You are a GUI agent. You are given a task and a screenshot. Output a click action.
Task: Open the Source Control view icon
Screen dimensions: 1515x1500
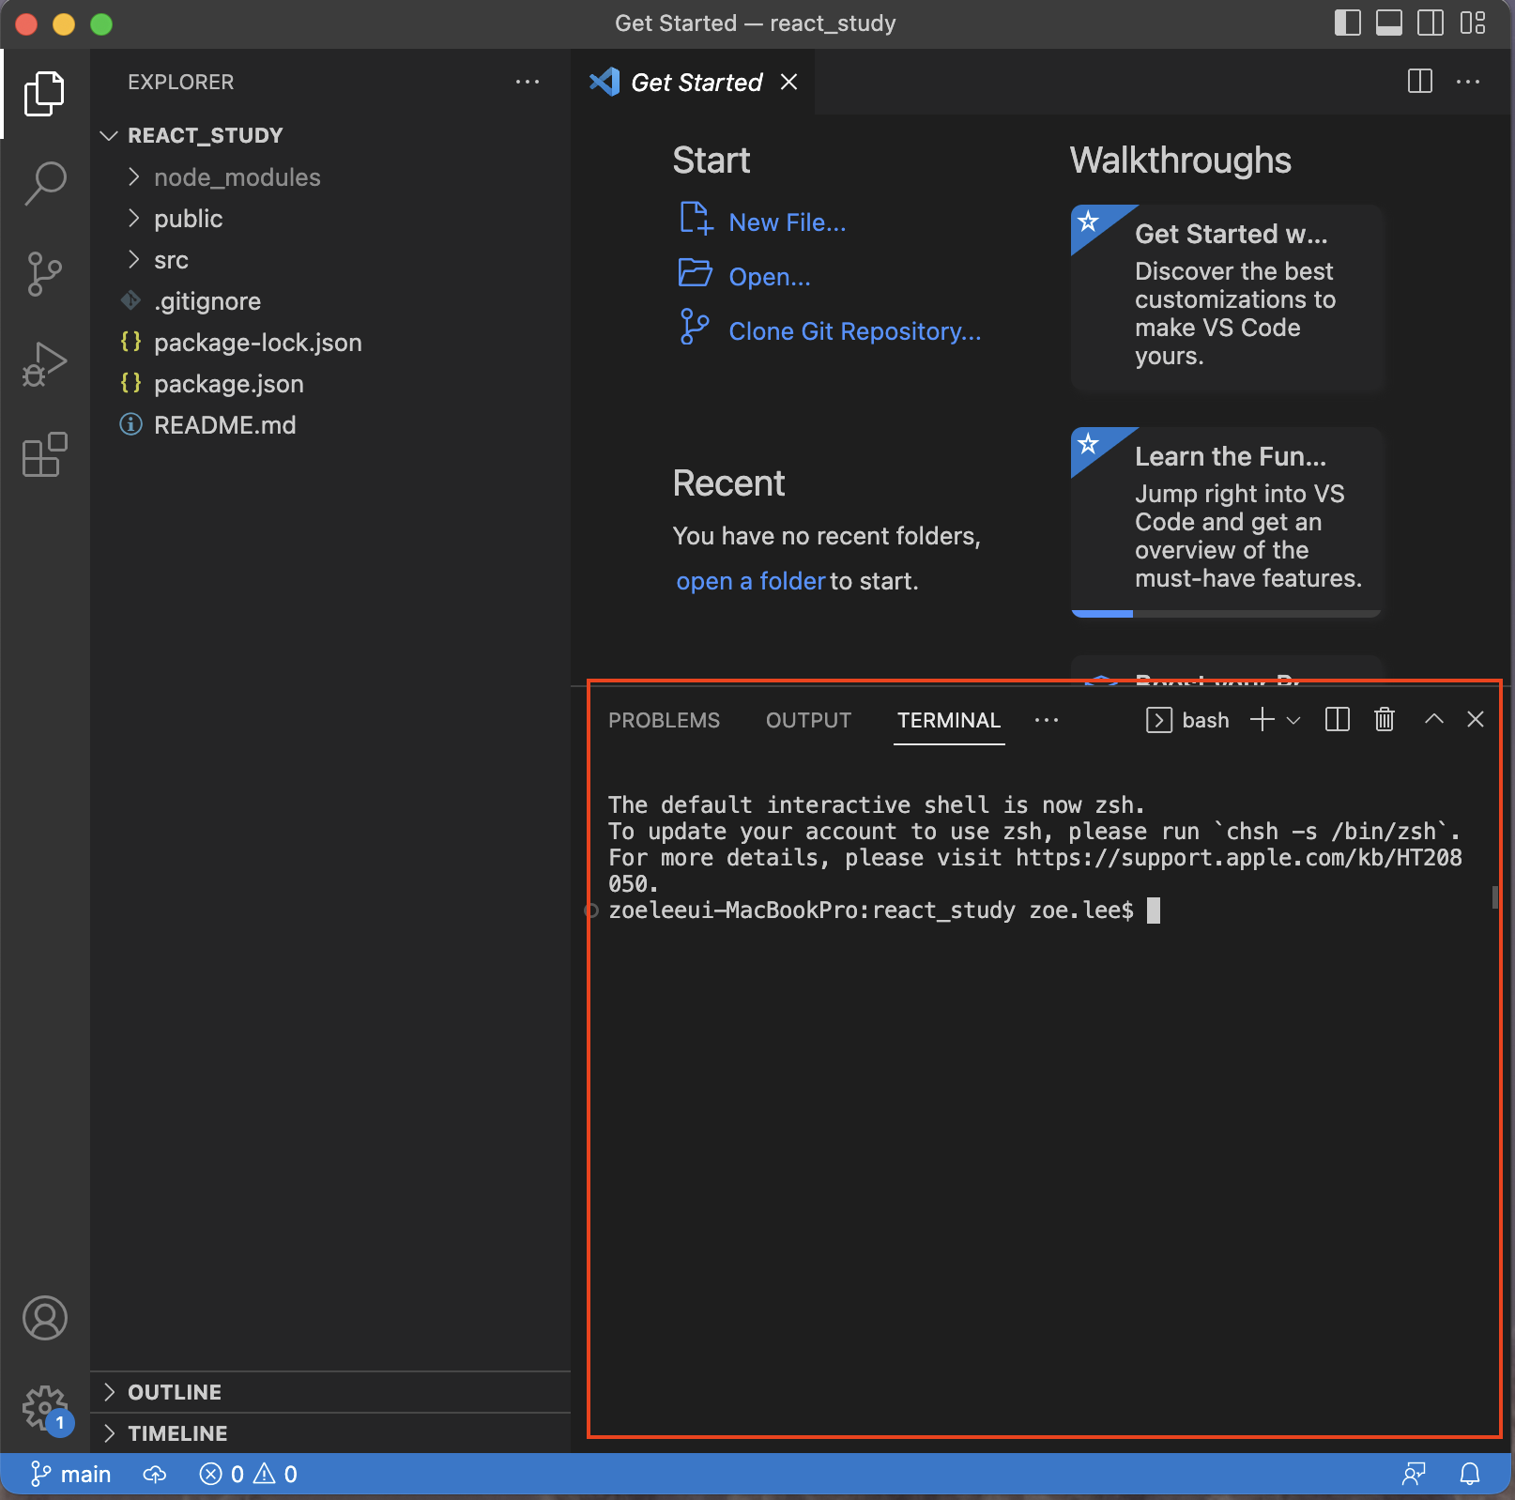click(44, 274)
